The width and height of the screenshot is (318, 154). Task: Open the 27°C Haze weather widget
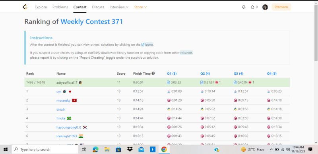252,149
